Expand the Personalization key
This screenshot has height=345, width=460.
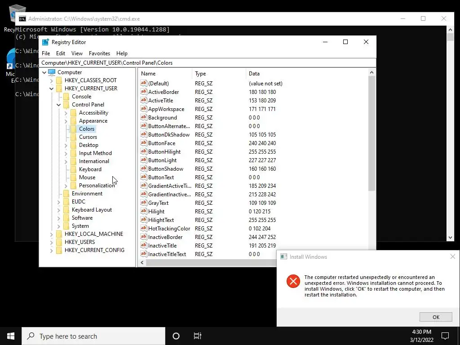[66, 186]
